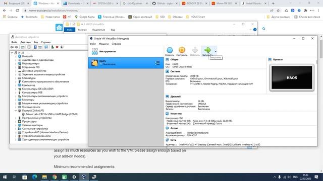323x181 pixels.
Task: Switch to the SONOFF ZB browser tab
Action: click(x=195, y=4)
